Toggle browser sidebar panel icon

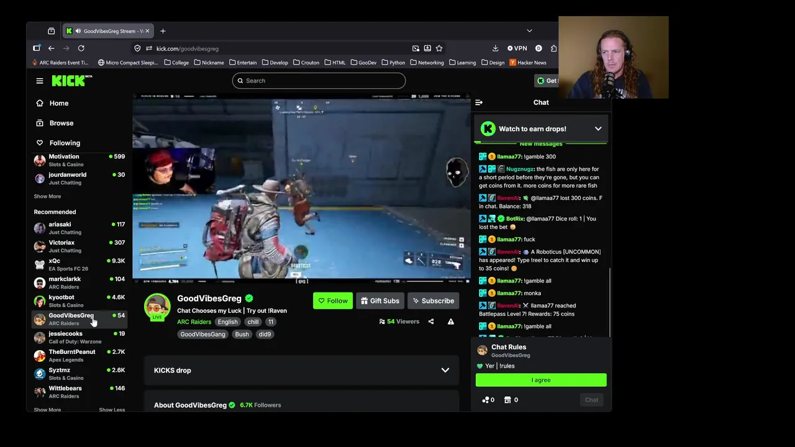pyautogui.click(x=37, y=48)
